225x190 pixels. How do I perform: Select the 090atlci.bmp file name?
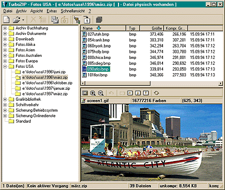click(98, 69)
